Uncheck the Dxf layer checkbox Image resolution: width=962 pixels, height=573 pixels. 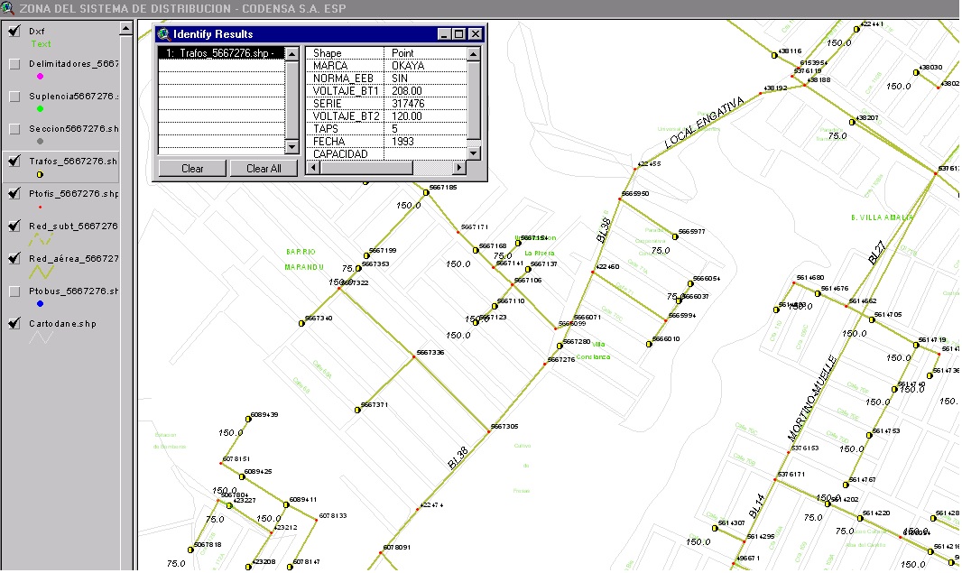14,32
